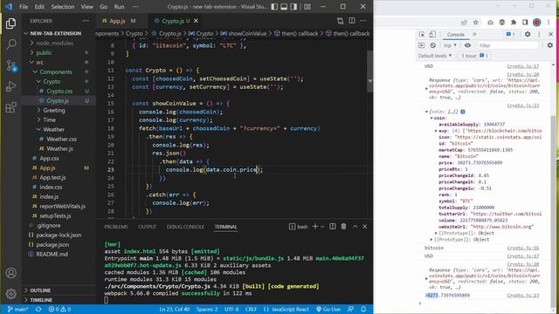Maximize the terminal panel size
The image size is (559, 314).
coord(355,227)
